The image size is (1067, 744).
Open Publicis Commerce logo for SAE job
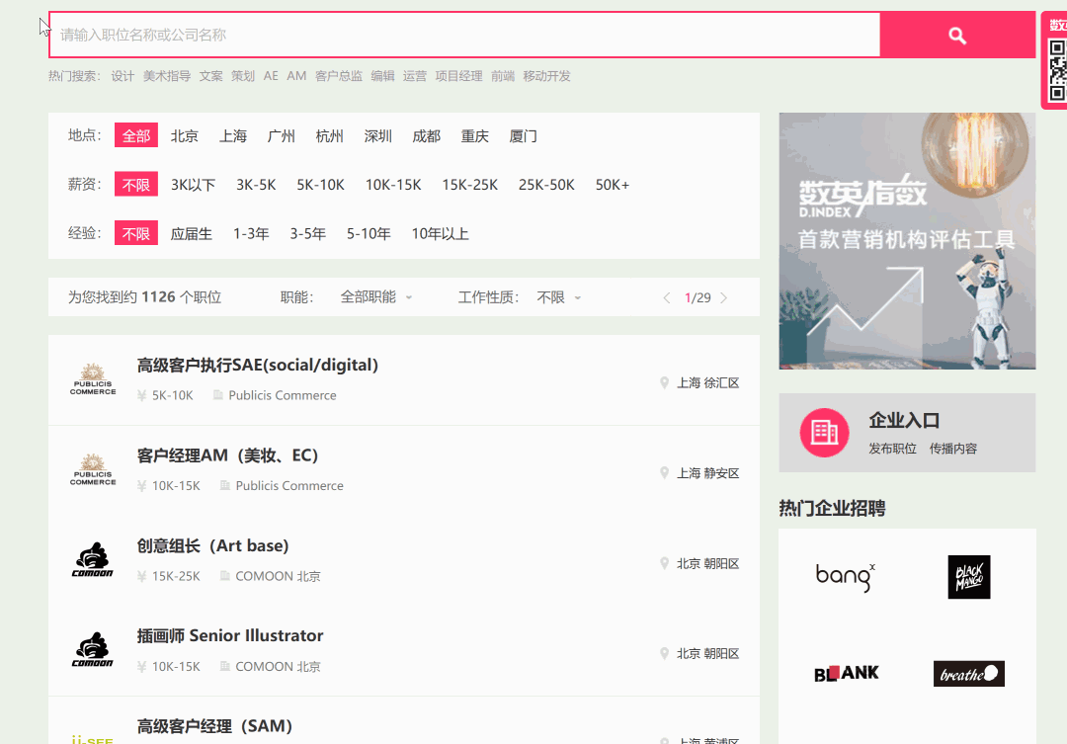point(93,379)
